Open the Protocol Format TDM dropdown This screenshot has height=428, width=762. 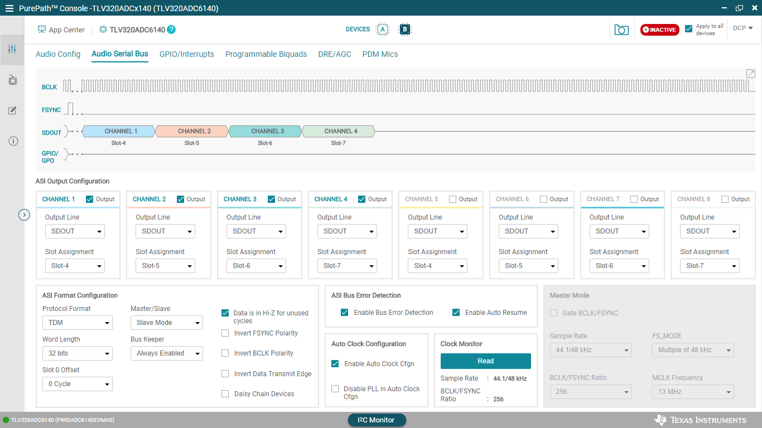click(77, 323)
